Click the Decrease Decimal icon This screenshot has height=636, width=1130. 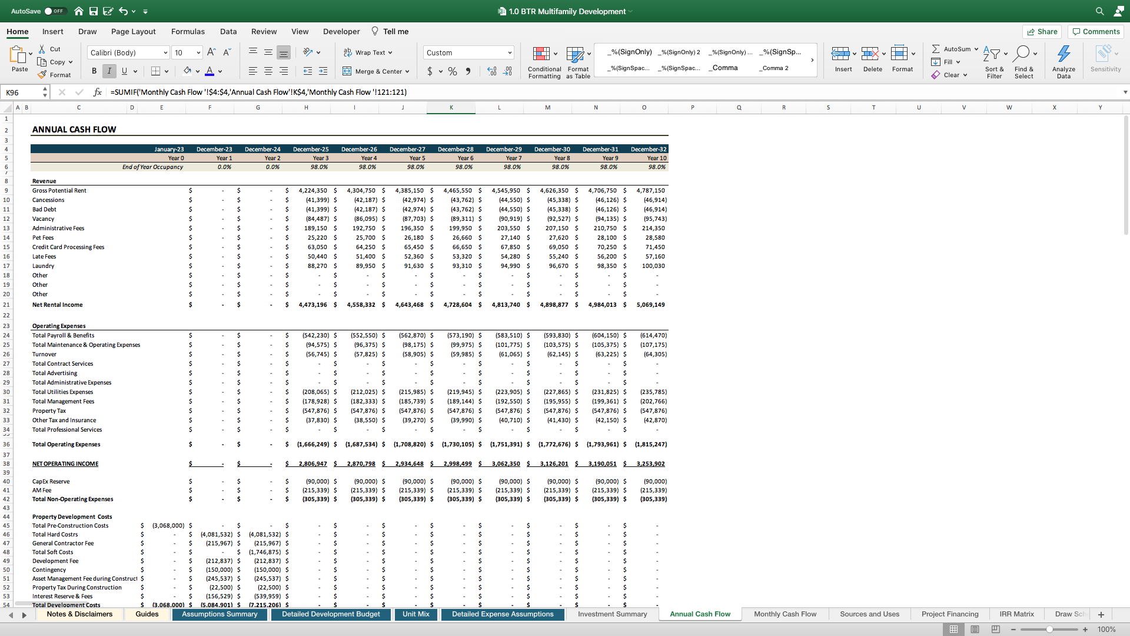[507, 71]
